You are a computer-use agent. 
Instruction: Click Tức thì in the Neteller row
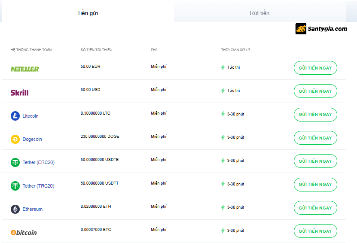pos(234,67)
